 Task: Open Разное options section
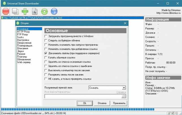21,54
